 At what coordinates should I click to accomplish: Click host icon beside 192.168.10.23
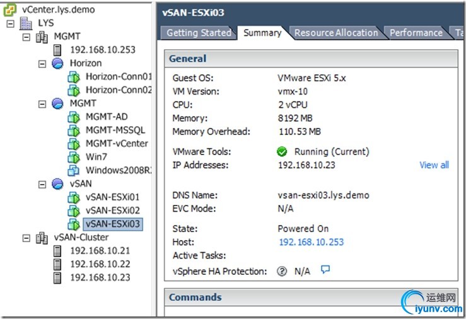tap(57, 278)
